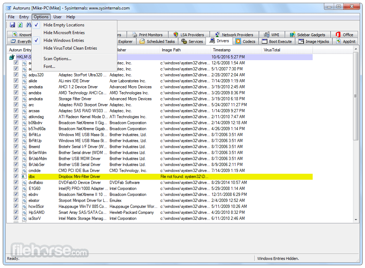Click the Image Hijacks tab icon
Viewport: 365px width, 268px height.
(x=301, y=42)
